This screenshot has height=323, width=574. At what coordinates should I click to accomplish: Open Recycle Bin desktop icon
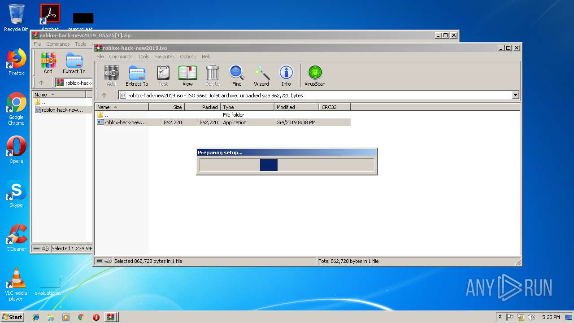(16, 18)
